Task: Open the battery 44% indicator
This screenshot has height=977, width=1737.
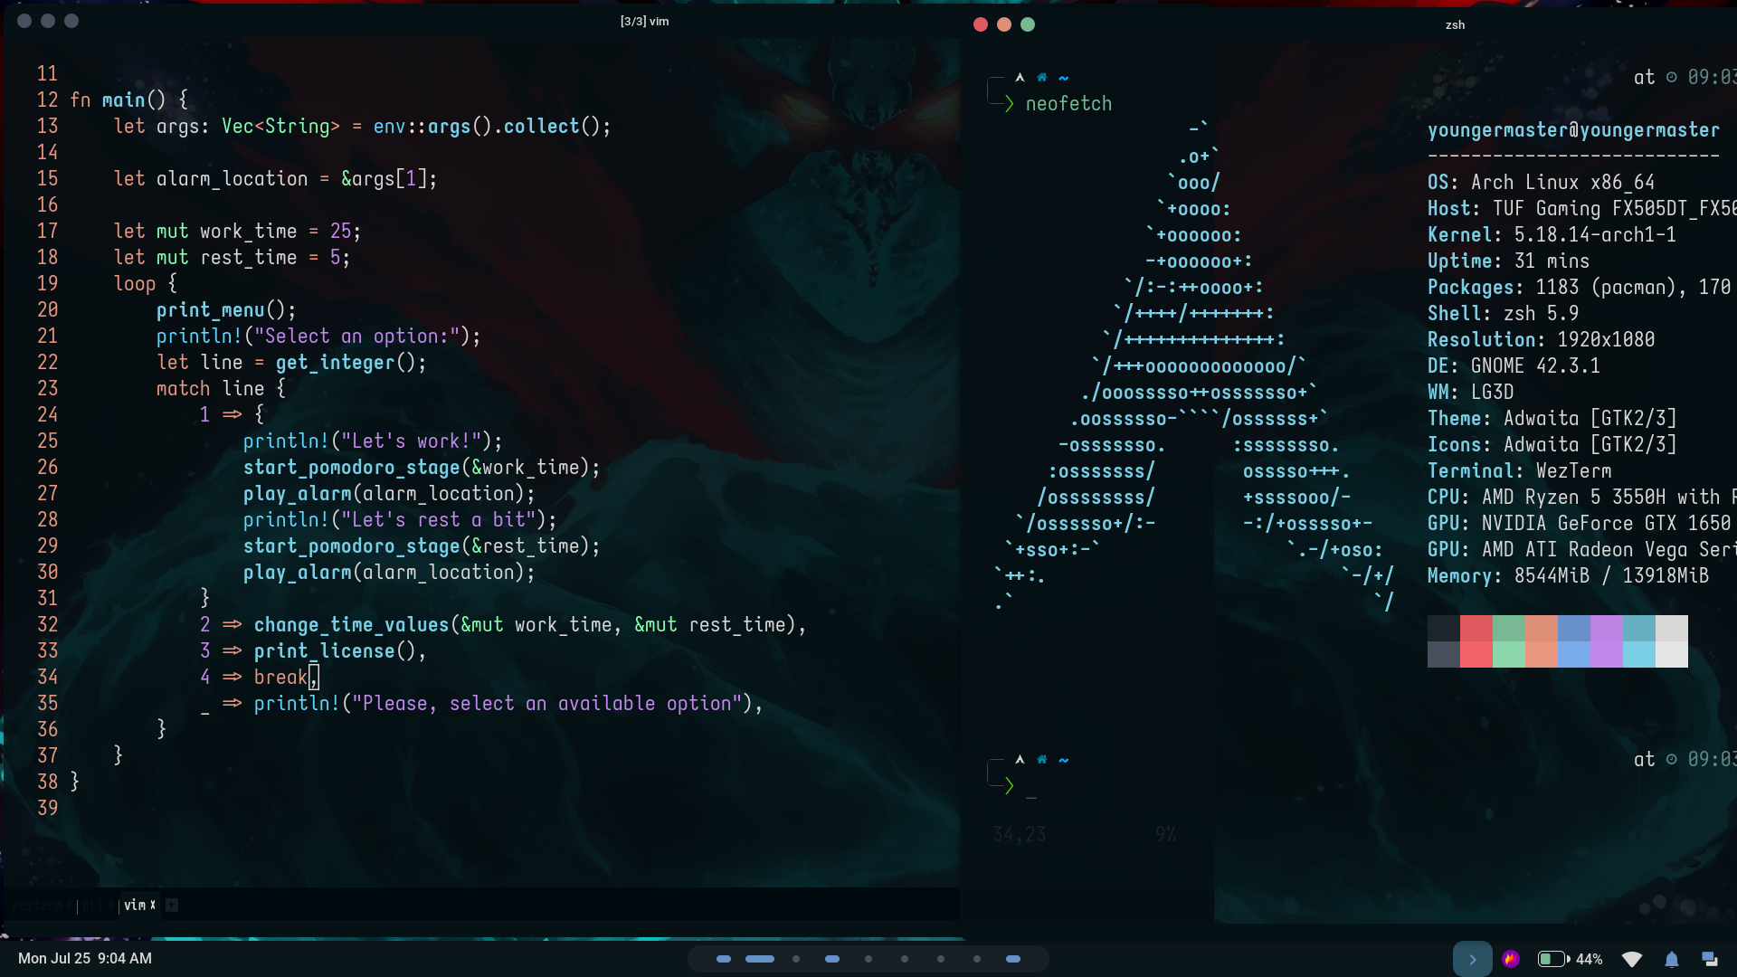Action: pos(1571,959)
